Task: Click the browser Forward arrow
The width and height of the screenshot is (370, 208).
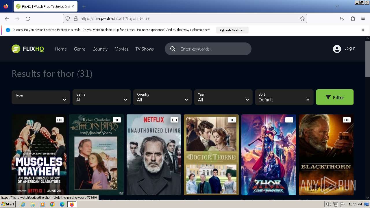Action: tap(17, 18)
